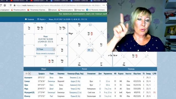176x99 pixels.
Task: Select the 'Юпитер' row label
Action: (27, 96)
